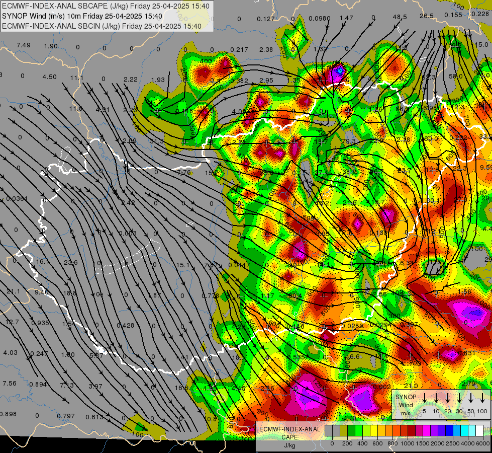This screenshot has height=453, width=492.
Task: Click the 79.3 value on the map
Action: click(x=349, y=141)
